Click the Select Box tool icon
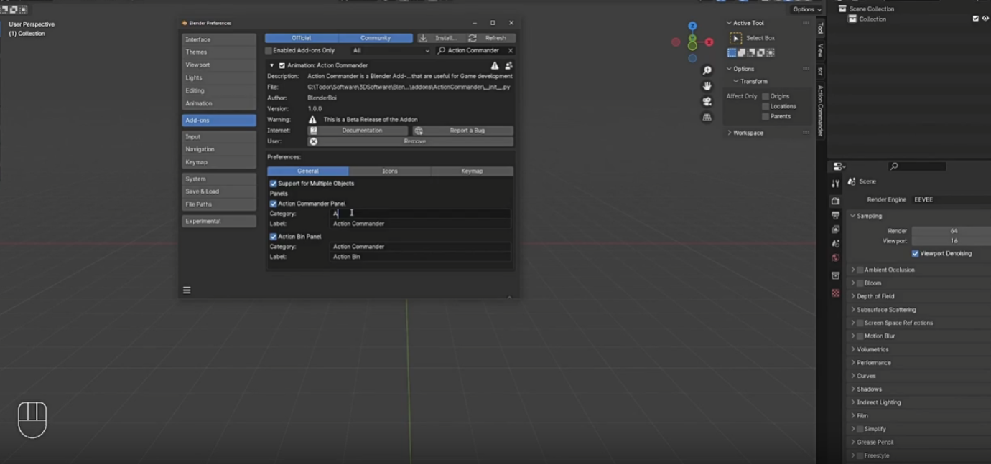Image resolution: width=991 pixels, height=464 pixels. pos(736,38)
